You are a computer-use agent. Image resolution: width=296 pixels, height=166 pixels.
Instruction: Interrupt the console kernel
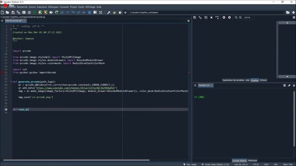(x=284, y=85)
